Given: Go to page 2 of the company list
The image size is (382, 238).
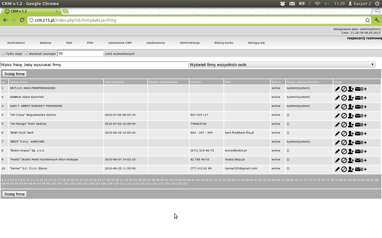Looking at the screenshot, I should [x=5, y=180].
